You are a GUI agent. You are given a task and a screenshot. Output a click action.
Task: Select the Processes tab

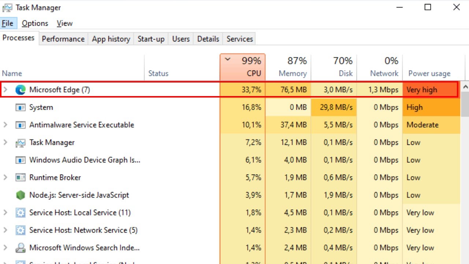pyautogui.click(x=19, y=38)
